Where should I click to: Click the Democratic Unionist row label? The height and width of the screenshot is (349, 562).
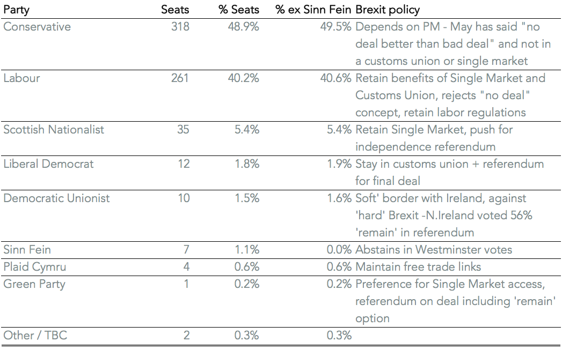[56, 198]
